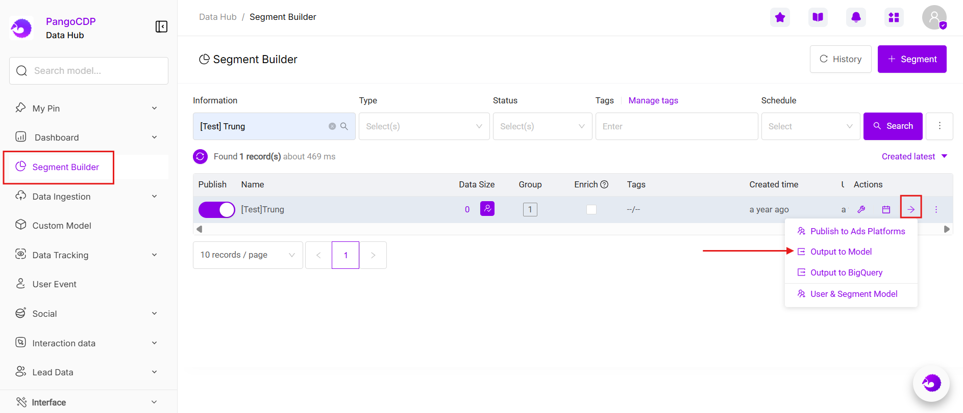
Task: Select page 1 button
Action: click(345, 255)
